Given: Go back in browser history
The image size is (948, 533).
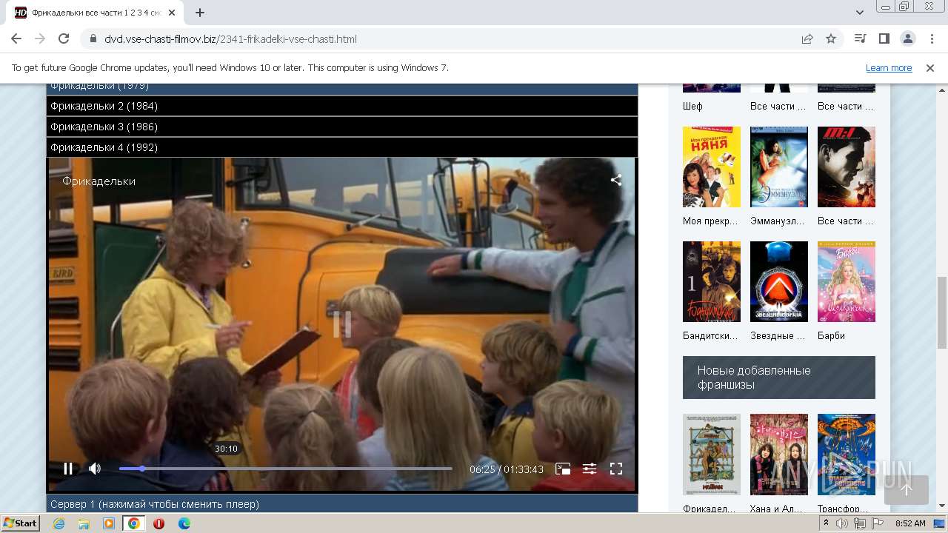Looking at the screenshot, I should 16,38.
